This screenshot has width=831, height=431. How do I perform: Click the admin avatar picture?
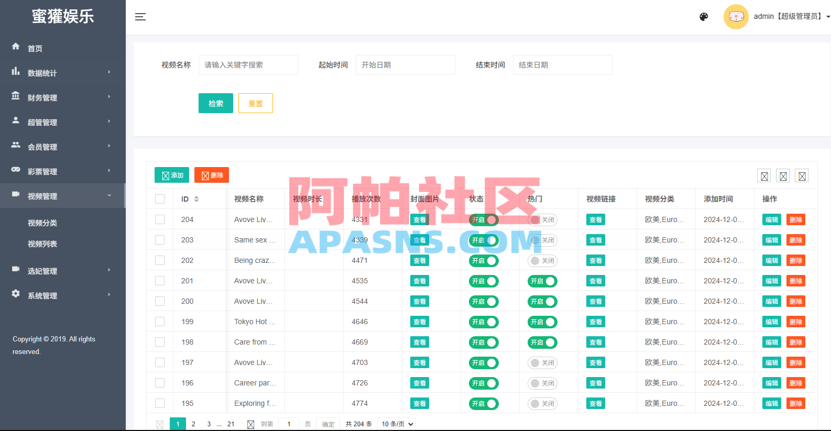[736, 17]
